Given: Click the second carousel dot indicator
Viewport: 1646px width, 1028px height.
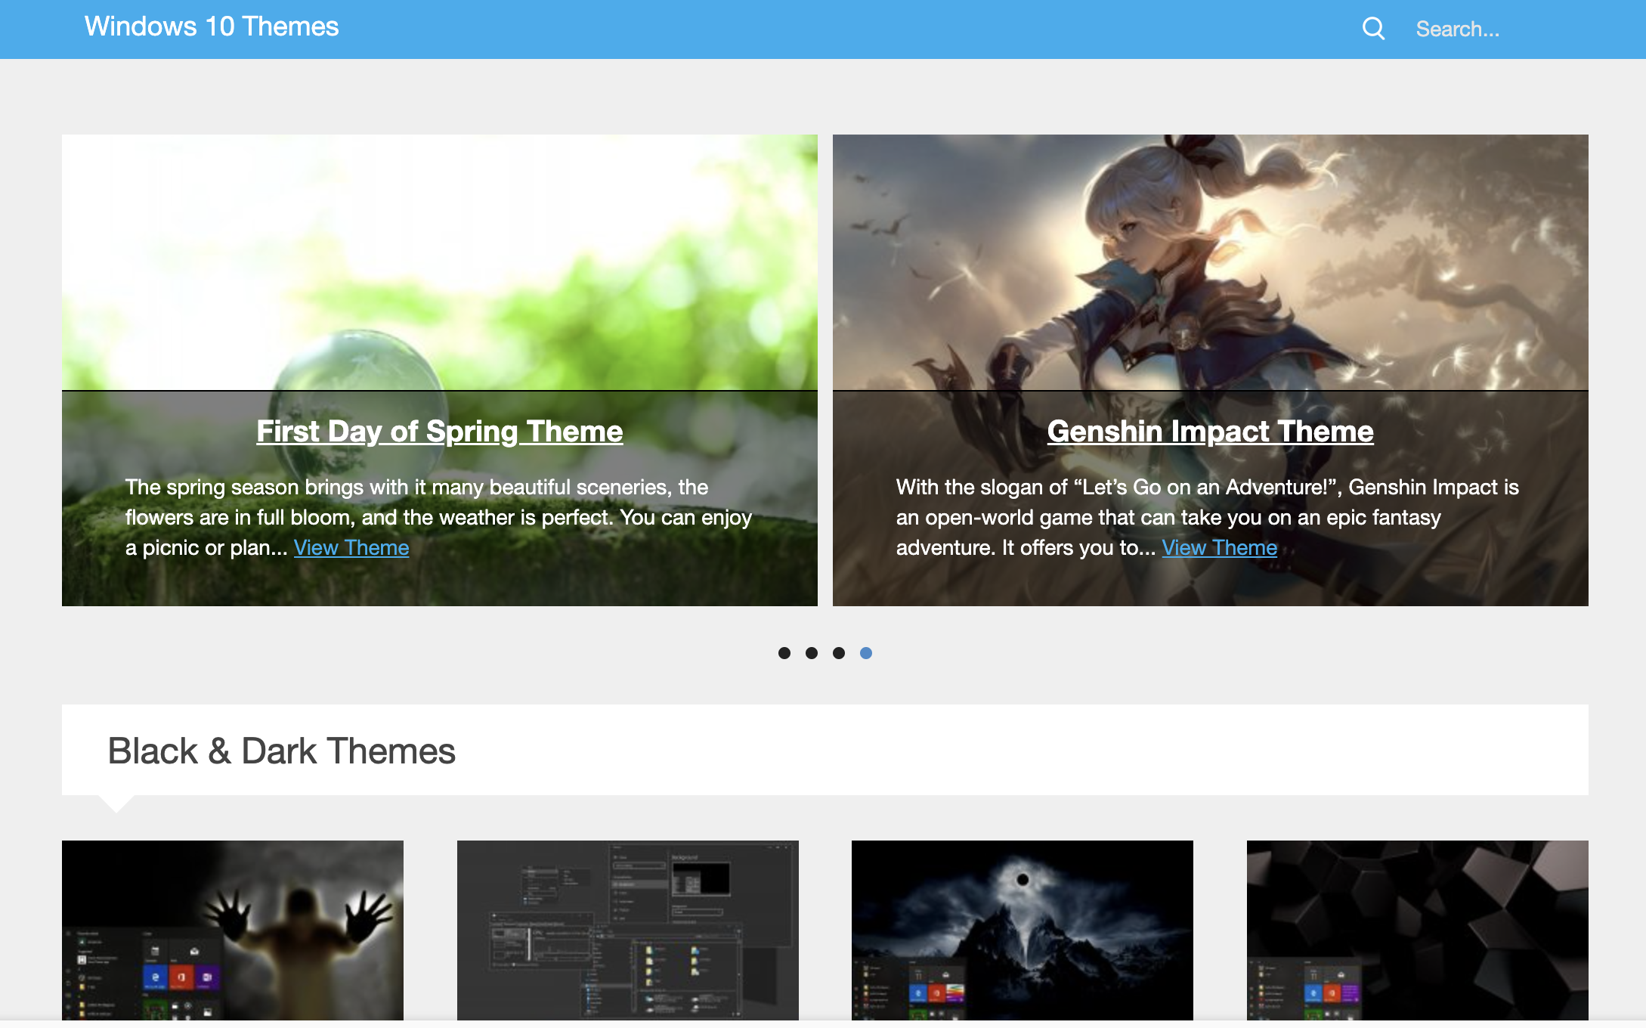Looking at the screenshot, I should point(811,652).
